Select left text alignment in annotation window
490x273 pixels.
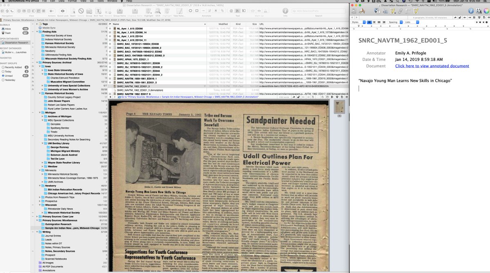click(370, 22)
